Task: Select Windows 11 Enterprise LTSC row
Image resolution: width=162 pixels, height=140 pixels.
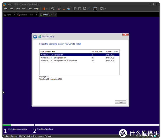Action: (x=80, y=55)
